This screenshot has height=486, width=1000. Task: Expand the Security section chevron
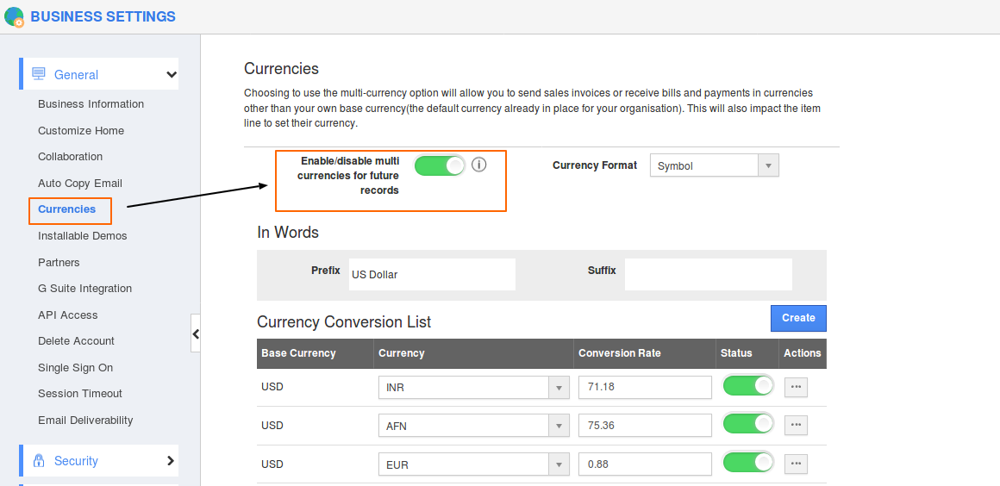(171, 461)
